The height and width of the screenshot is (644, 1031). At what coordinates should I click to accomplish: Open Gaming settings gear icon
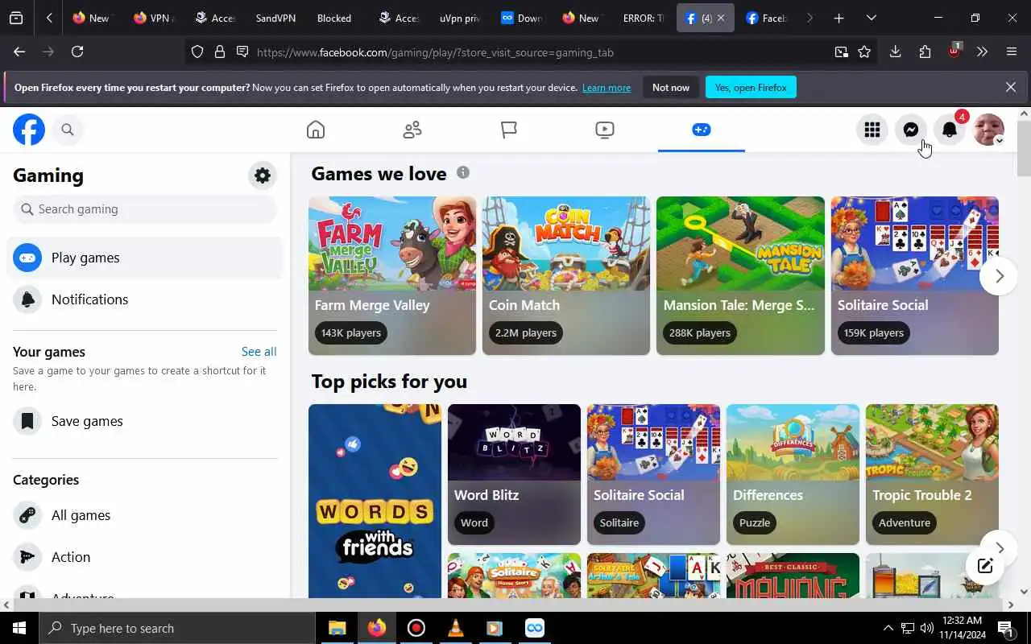[263, 175]
